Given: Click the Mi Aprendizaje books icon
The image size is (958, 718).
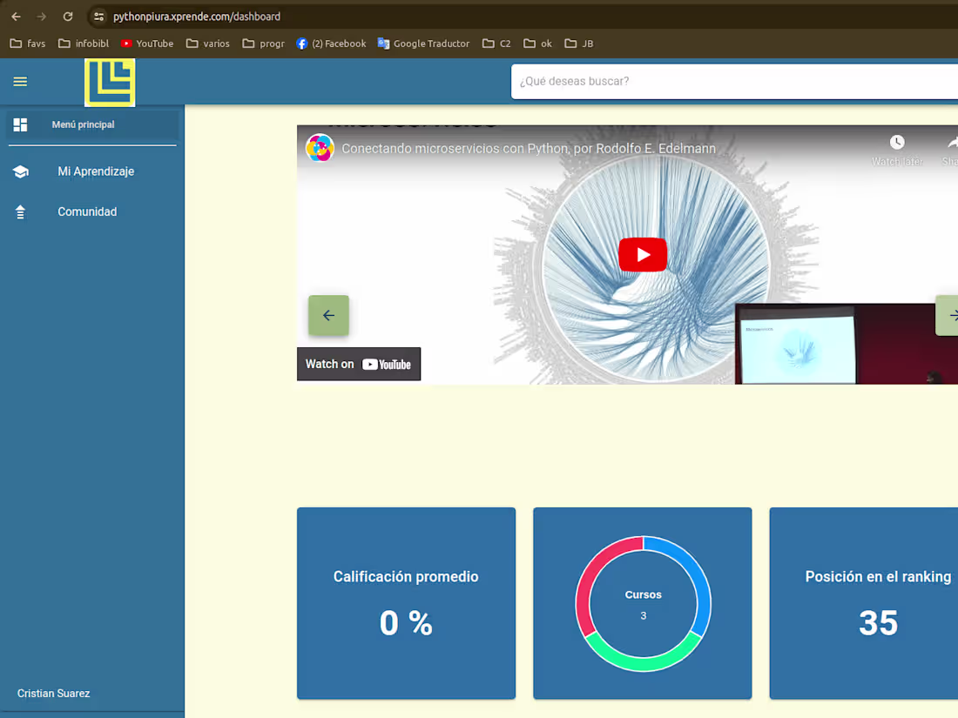Looking at the screenshot, I should [20, 171].
